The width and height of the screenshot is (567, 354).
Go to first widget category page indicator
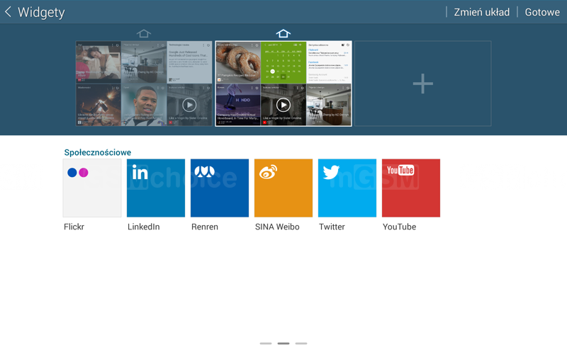(266, 343)
